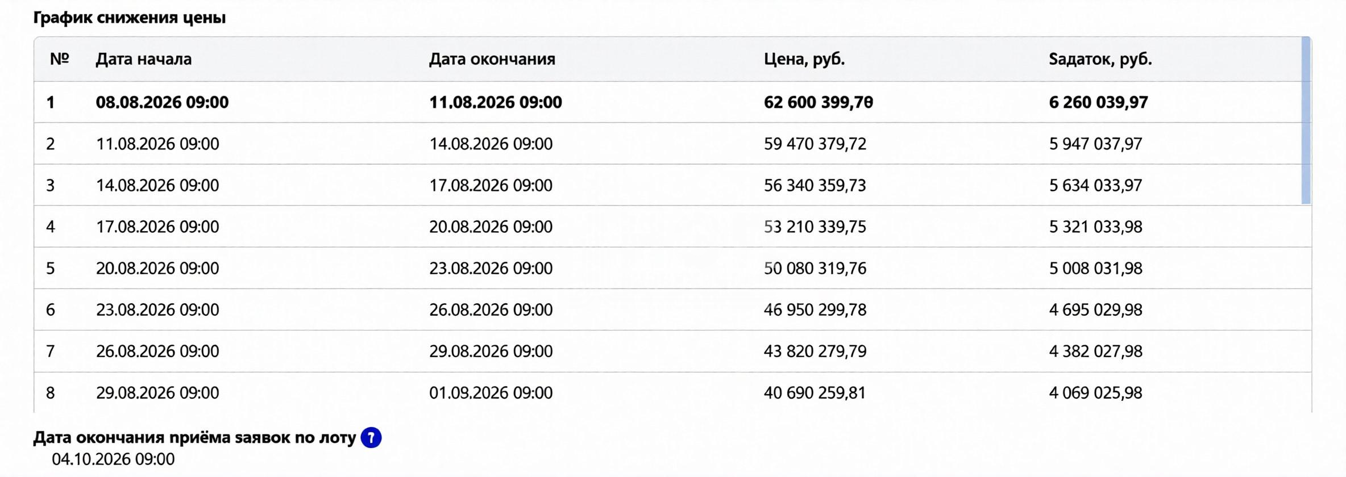
Task: Click row 1 deposit 6 260 039,97
Action: pyautogui.click(x=1099, y=102)
